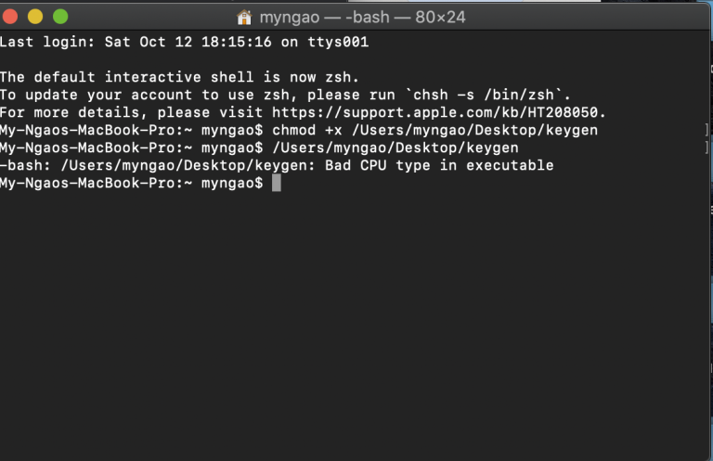Screen dimensions: 713x461
Task: Click the /Users/myngao/Desktop/keygen path on second prompt
Action: coord(395,147)
